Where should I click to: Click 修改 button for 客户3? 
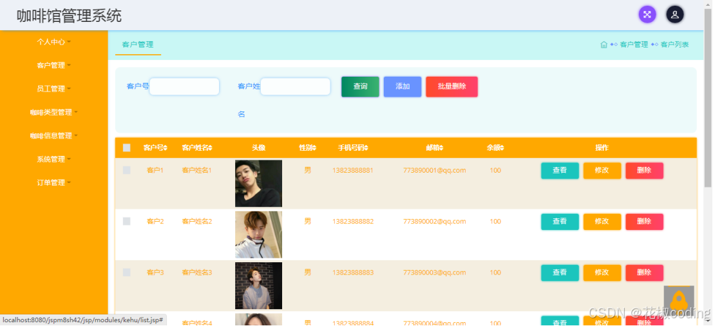602,273
